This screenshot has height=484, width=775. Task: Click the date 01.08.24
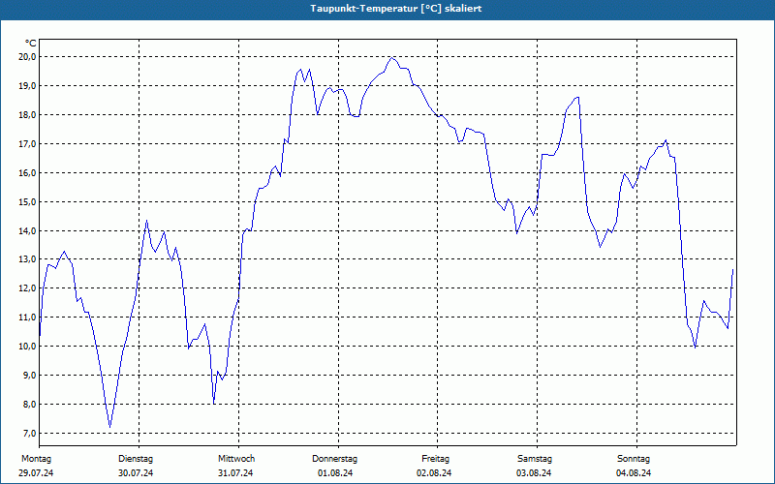[x=335, y=473]
